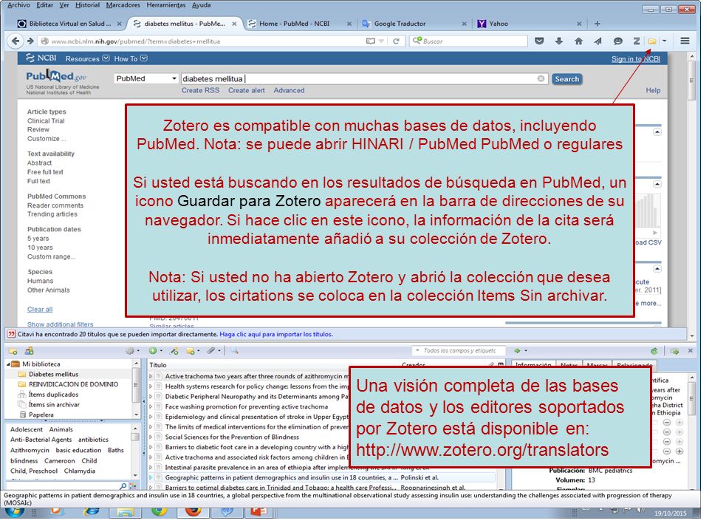
Task: Switch to Biblioteca Virtual en Salud tab
Action: coord(69,24)
